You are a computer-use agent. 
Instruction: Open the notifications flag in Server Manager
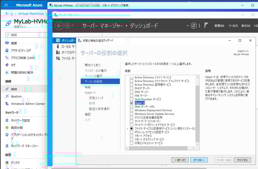[x=206, y=25]
